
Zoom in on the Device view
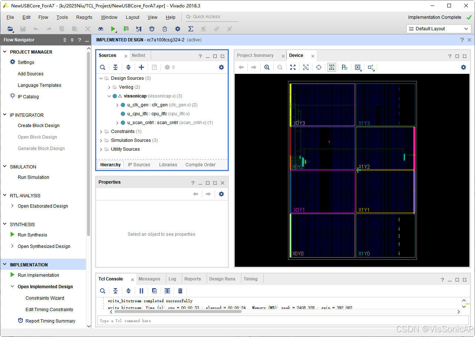pyautogui.click(x=267, y=67)
